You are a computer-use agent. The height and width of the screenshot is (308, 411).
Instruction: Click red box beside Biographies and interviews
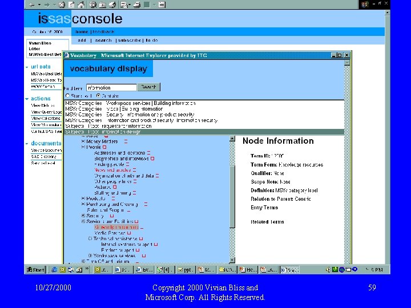(152, 159)
